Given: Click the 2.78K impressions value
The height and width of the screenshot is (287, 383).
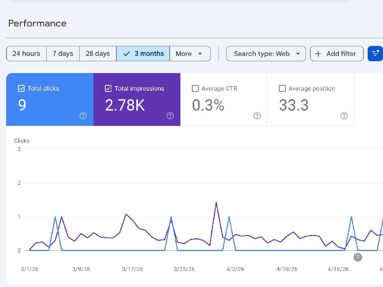Looking at the screenshot, I should (125, 105).
